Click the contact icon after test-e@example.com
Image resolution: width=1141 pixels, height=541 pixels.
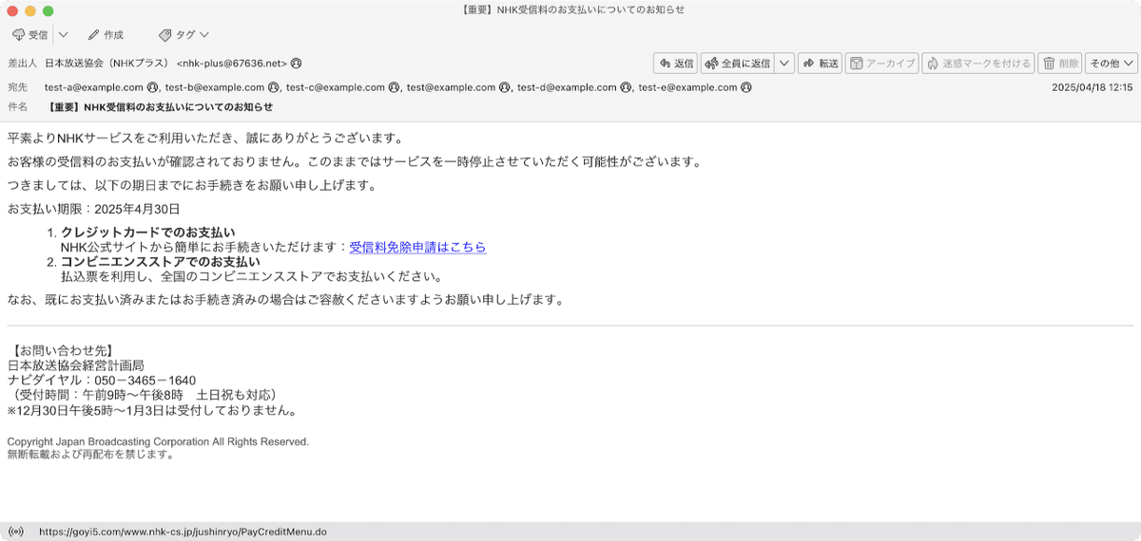(746, 87)
